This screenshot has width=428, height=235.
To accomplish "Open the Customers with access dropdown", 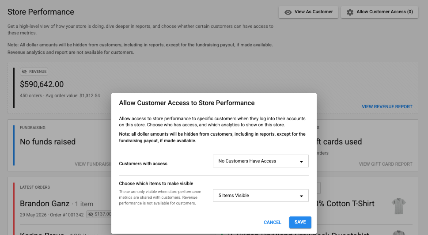I will click(261, 161).
